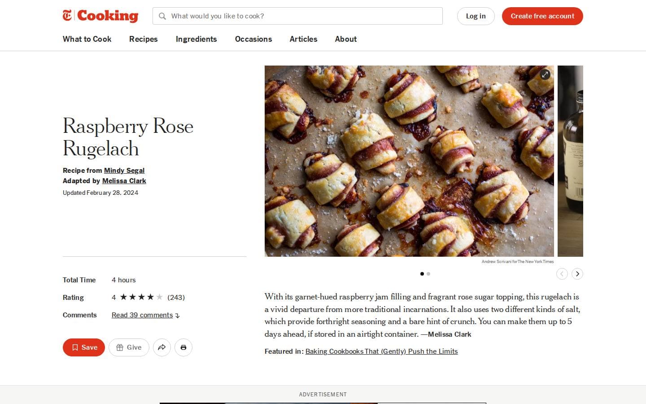Open the About menu
This screenshot has width=646, height=404.
pyautogui.click(x=346, y=39)
